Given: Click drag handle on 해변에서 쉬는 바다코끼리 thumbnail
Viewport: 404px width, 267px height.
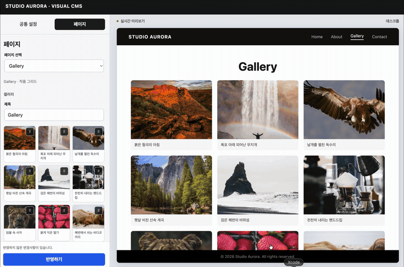Looking at the screenshot, I should (98, 210).
